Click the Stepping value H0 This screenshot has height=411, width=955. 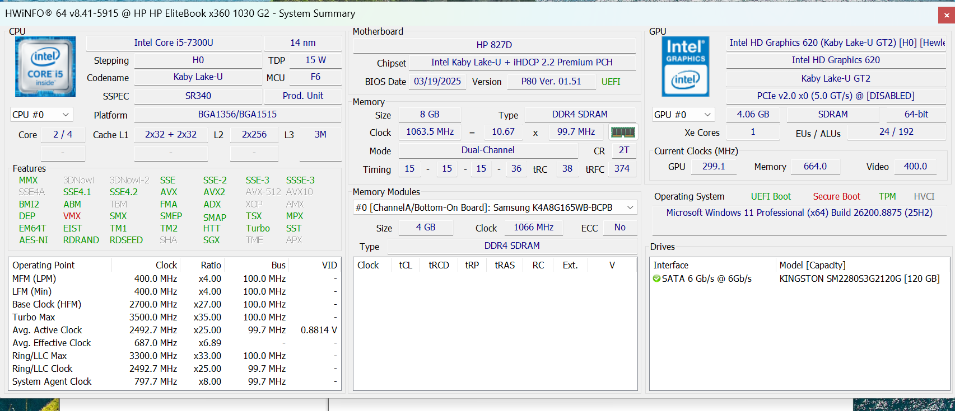pos(198,60)
